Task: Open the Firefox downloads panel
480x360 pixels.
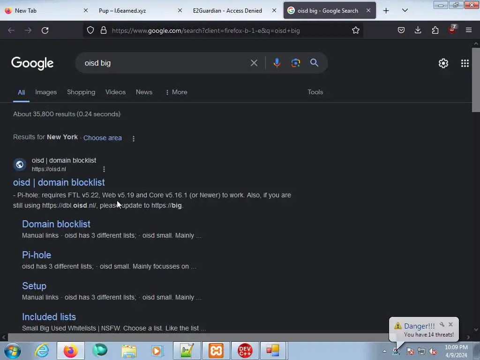Action: coord(418,30)
